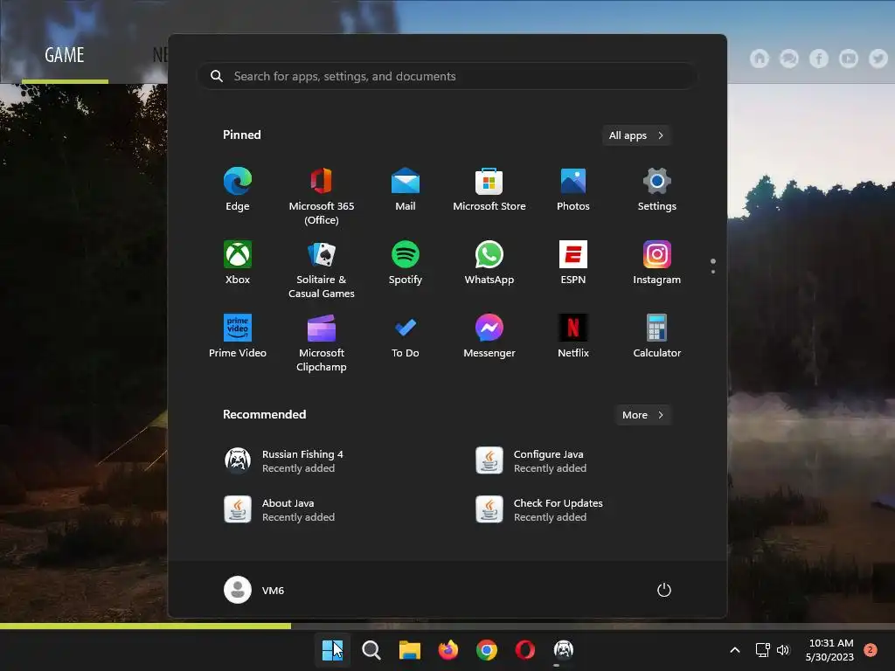Open Microsoft Clipchamp
Viewport: 895px width, 671px height.
pyautogui.click(x=322, y=342)
